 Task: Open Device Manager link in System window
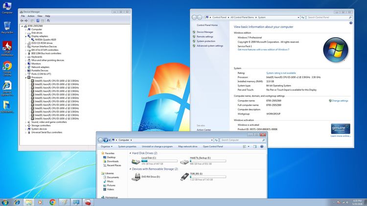click(x=205, y=32)
